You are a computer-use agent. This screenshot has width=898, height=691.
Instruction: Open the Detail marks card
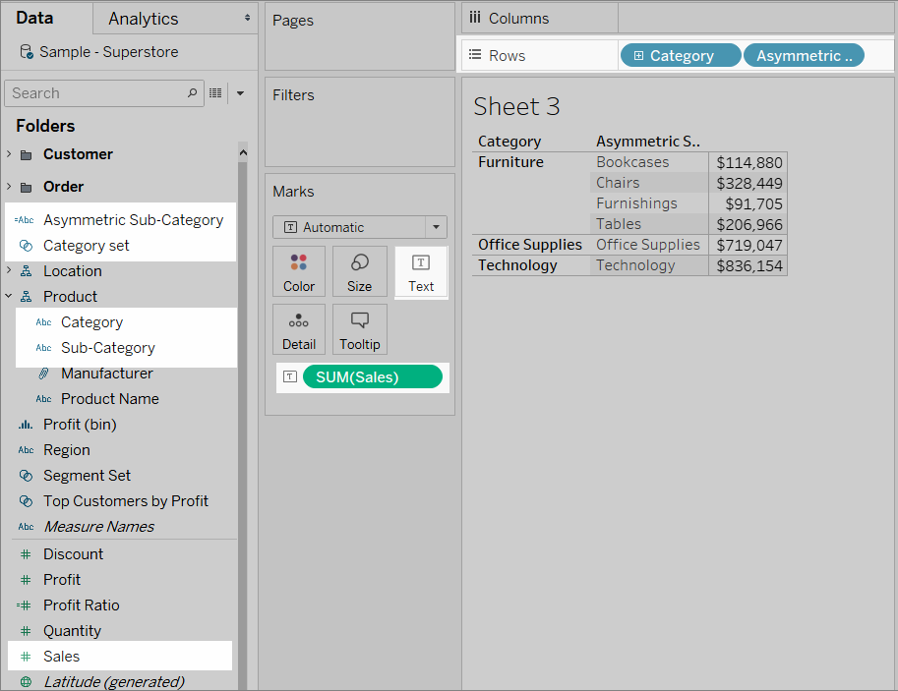(299, 329)
